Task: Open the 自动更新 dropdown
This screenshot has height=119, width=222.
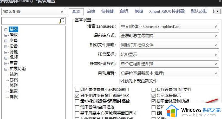Action: pyautogui.click(x=169, y=73)
